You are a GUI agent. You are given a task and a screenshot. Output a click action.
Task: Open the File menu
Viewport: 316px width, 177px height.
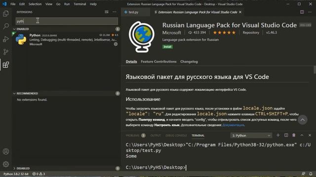13,4
